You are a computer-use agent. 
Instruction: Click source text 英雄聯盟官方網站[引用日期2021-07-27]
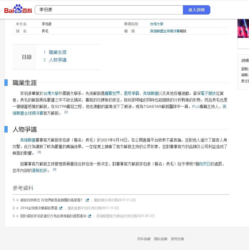click(126, 216)
